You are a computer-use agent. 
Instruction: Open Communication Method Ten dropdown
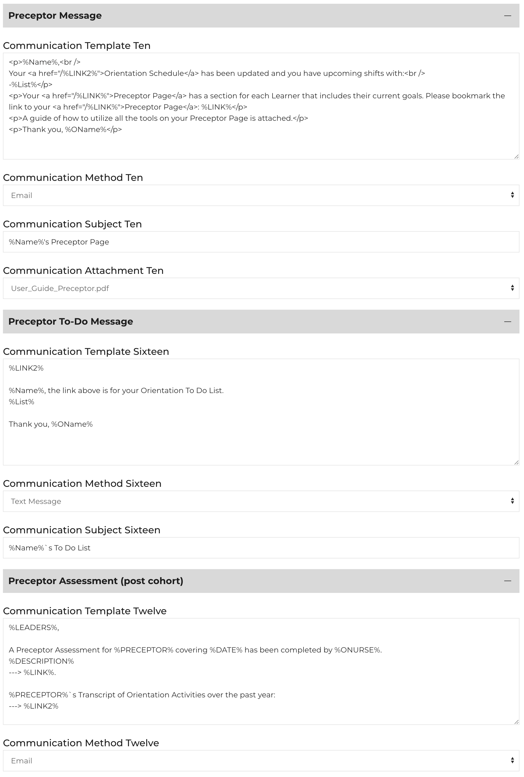click(261, 195)
